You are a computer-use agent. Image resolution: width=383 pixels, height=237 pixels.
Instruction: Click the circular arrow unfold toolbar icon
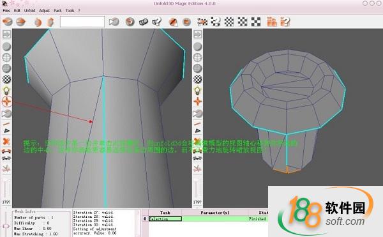130,22
